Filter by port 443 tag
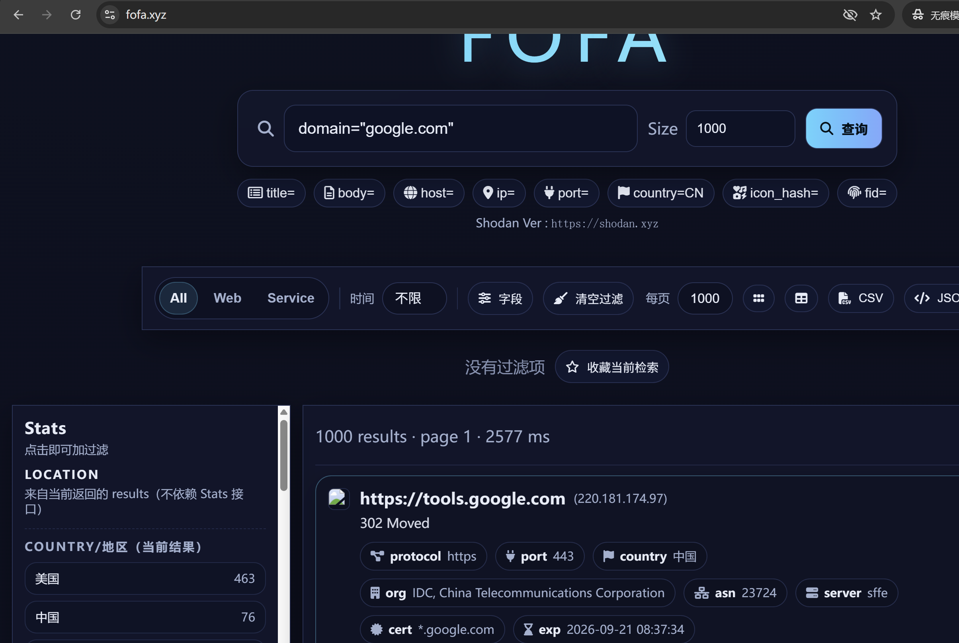This screenshot has width=959, height=643. pos(539,556)
